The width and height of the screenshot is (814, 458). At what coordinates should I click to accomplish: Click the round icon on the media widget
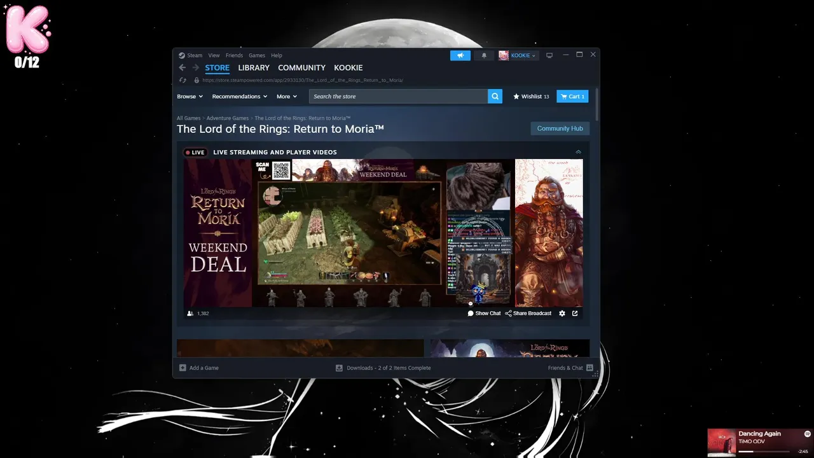[x=808, y=434]
